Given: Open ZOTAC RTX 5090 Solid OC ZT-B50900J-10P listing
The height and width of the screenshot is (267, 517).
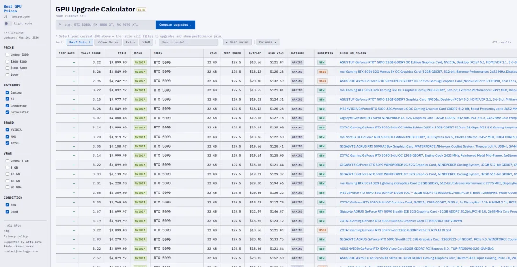Looking at the screenshot, I should tap(401, 221).
